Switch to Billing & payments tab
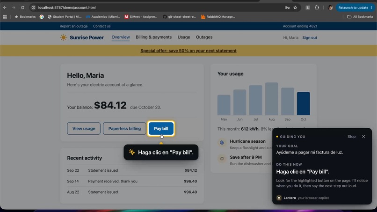 coord(153,37)
